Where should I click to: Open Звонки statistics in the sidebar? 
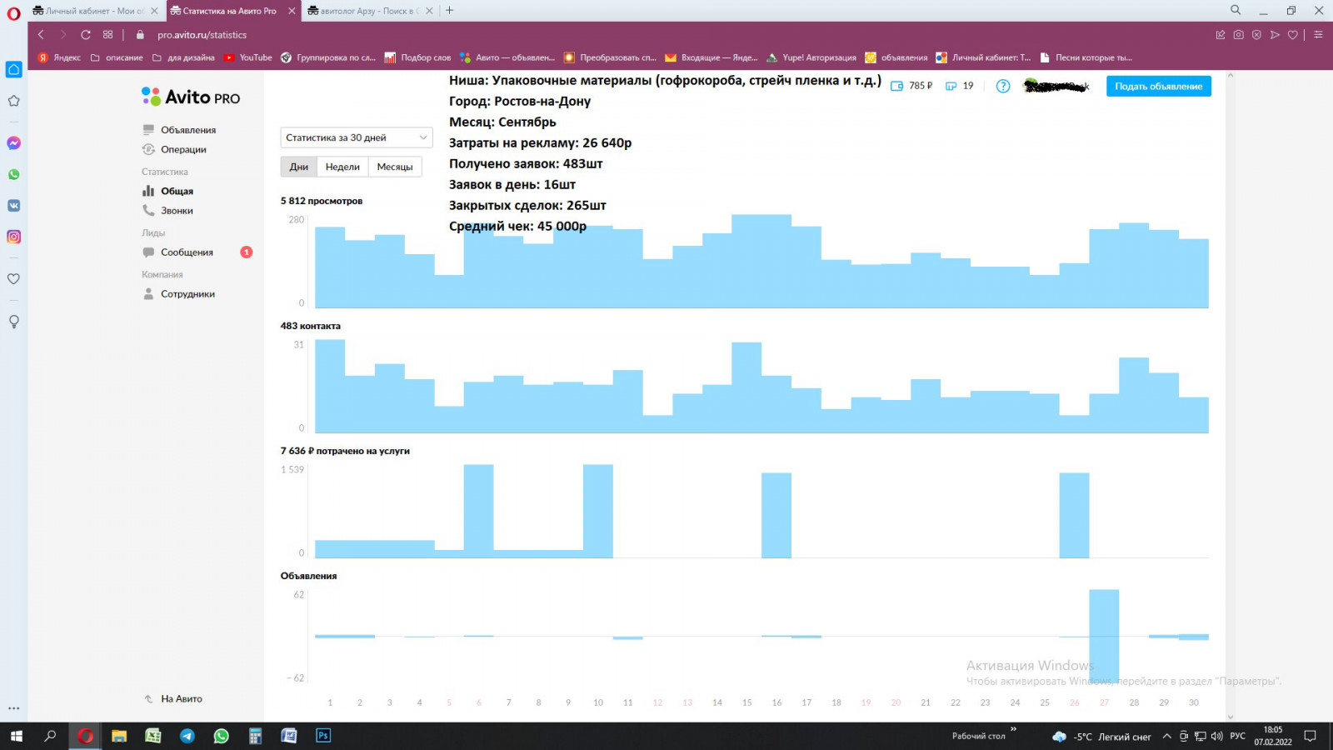pos(177,211)
